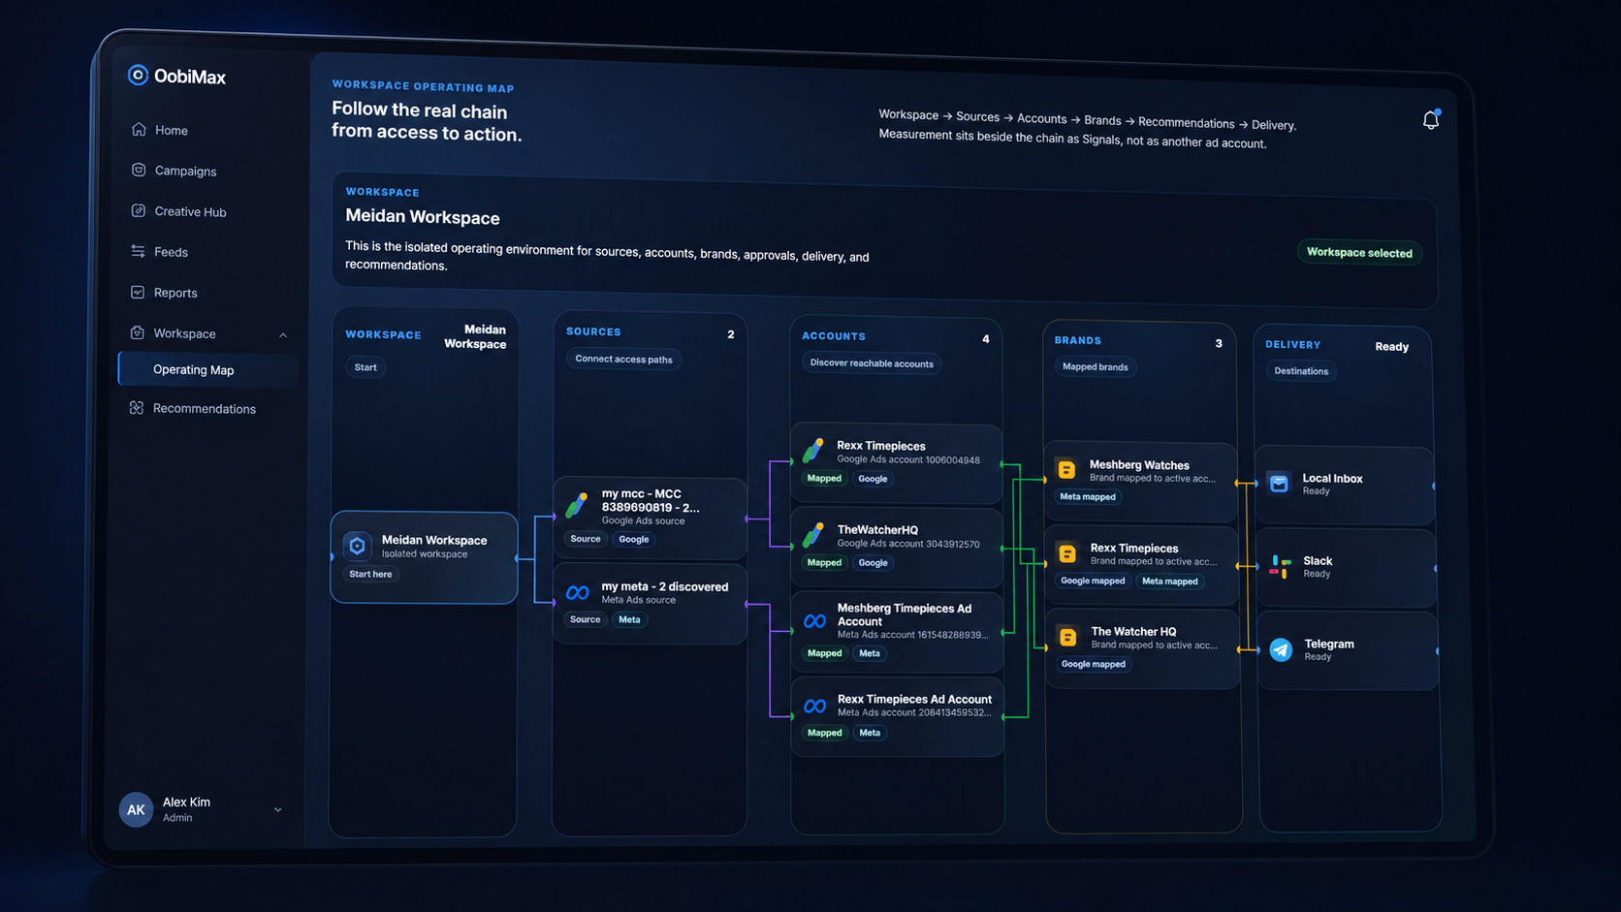
Task: Click The Watcher HQ brand icon
Action: pyautogui.click(x=1068, y=637)
